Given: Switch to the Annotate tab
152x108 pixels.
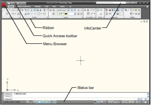Looking at the screenshot, I should click(38, 6).
